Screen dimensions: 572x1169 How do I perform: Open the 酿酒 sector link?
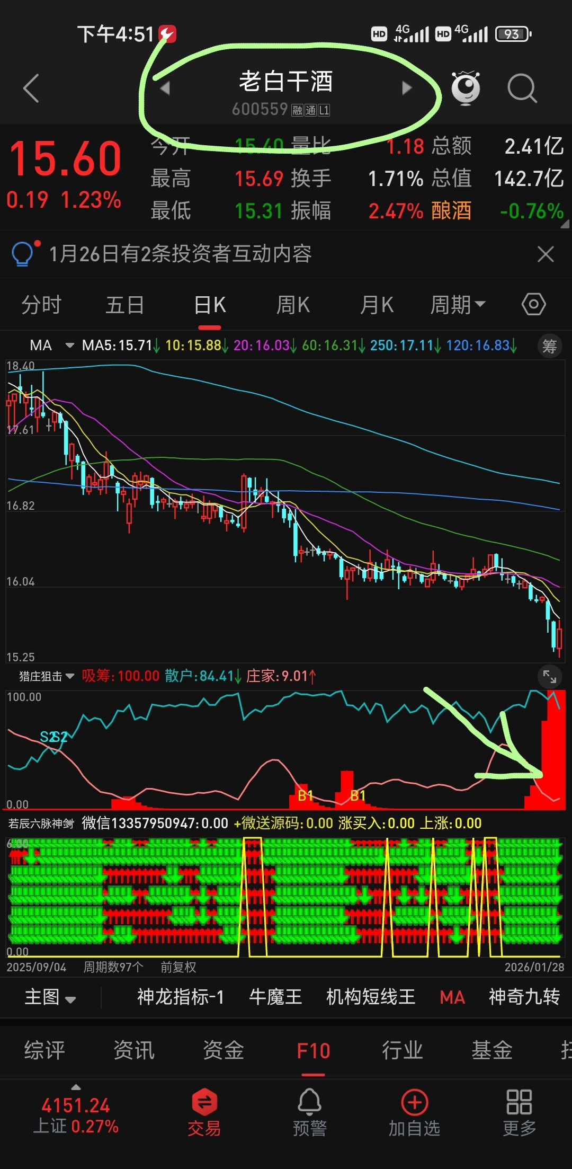tap(451, 211)
